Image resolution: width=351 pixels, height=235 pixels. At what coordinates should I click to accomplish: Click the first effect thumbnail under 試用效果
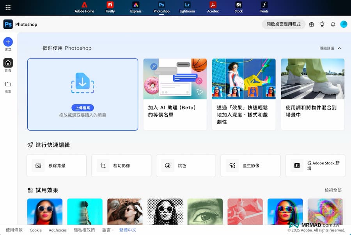44,212
